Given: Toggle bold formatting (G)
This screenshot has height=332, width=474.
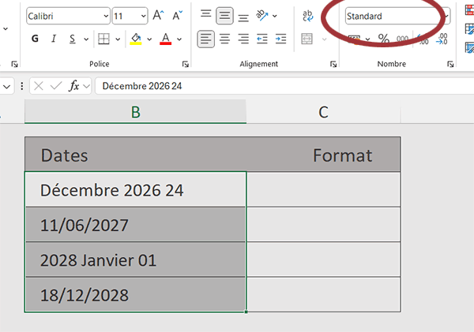Looking at the screenshot, I should click(x=34, y=39).
